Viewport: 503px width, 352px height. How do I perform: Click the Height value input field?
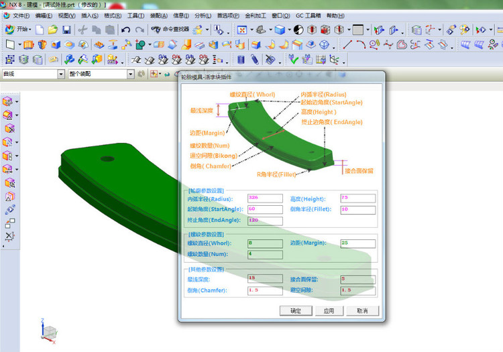point(357,198)
